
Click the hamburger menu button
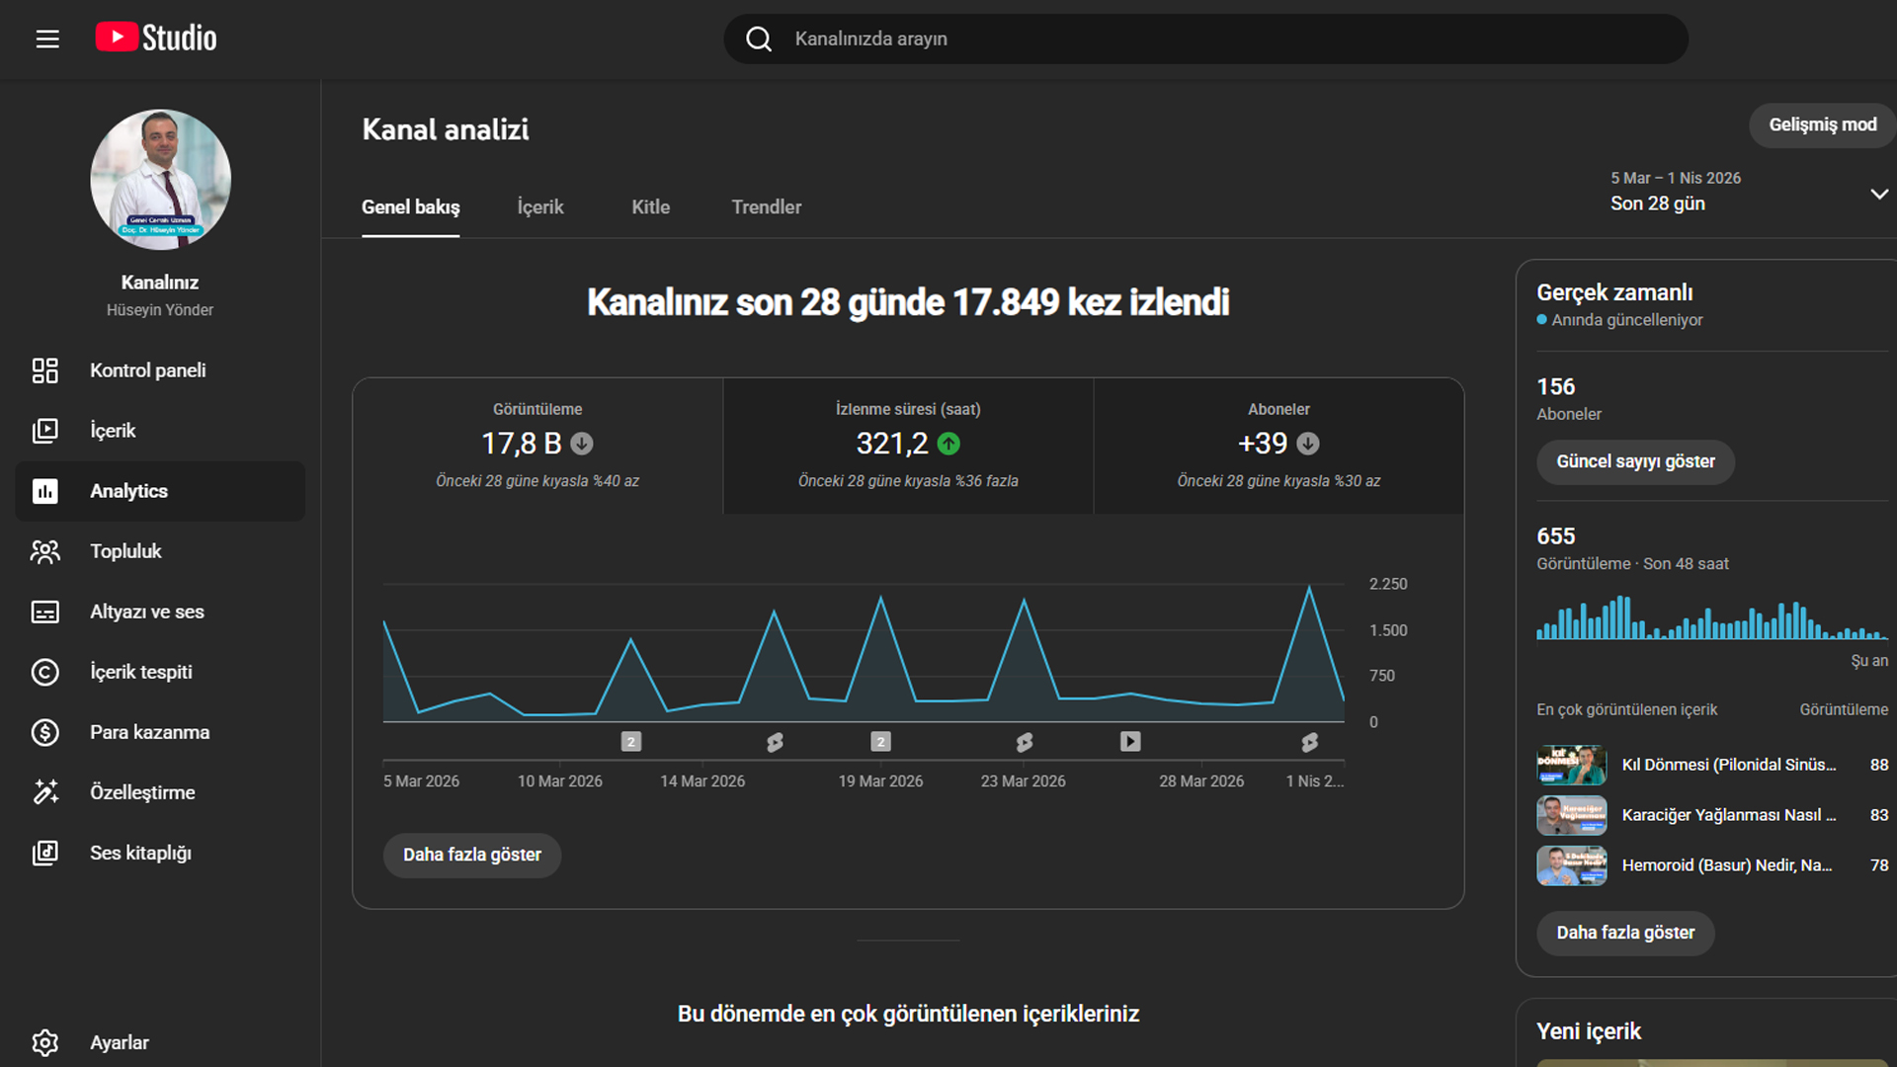click(x=47, y=38)
